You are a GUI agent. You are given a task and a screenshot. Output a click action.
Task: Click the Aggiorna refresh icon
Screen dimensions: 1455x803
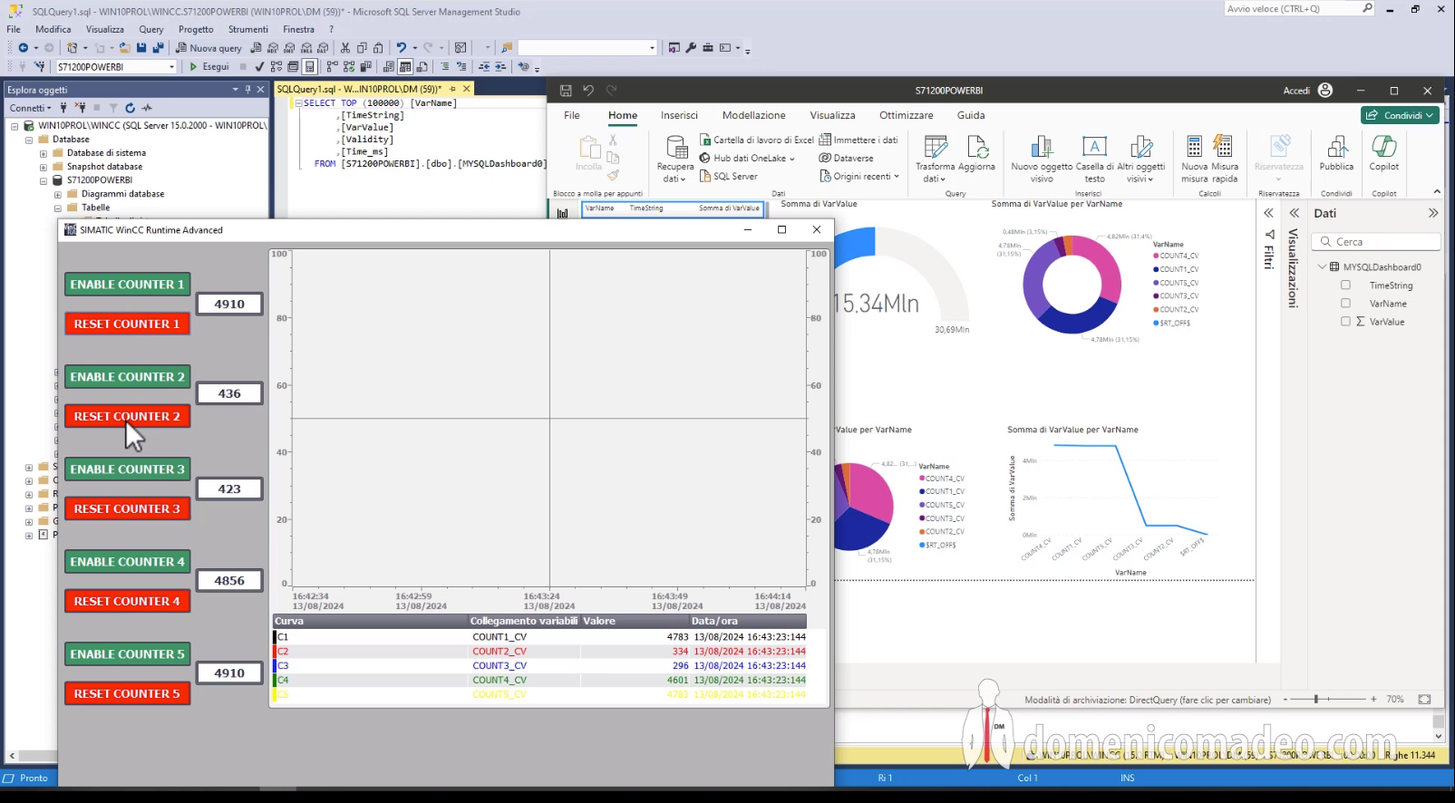[x=976, y=153]
